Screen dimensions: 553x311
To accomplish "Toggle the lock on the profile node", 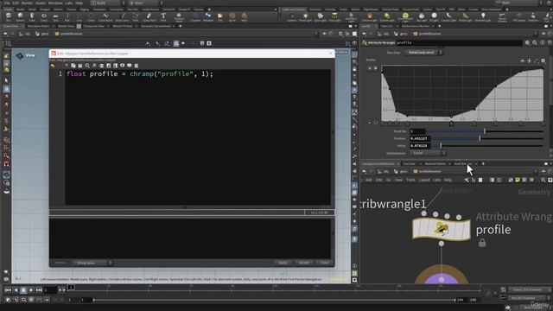I will coord(482,243).
